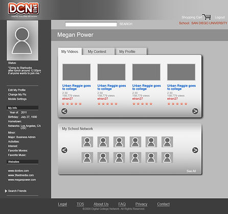The height and width of the screenshot is (214, 228).
Task: Show previous School Network members arrow
Action: click(x=64, y=150)
